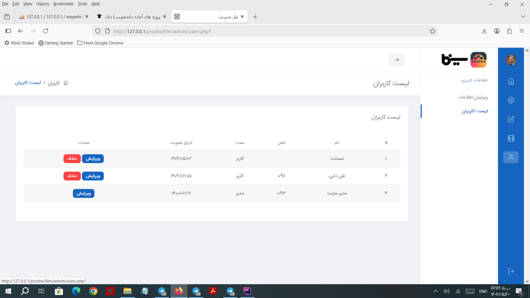Show hidden tray icons chevron
The image size is (530, 298).
click(x=435, y=291)
